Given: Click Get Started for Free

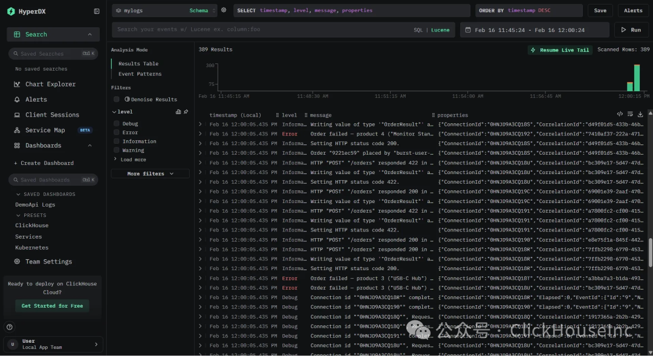Looking at the screenshot, I should click(53, 306).
